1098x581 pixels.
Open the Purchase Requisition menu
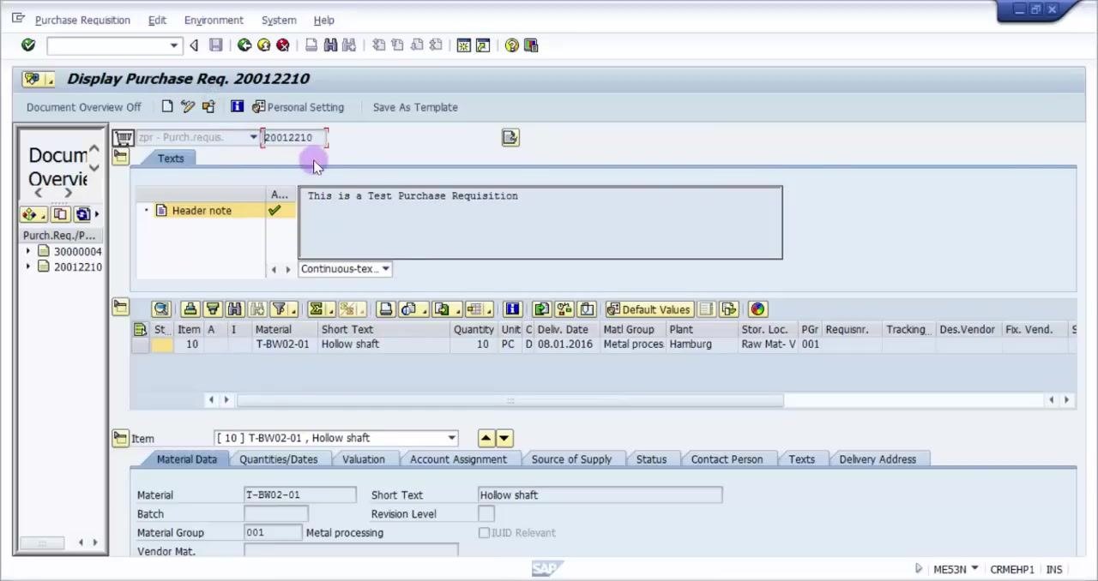pos(82,20)
